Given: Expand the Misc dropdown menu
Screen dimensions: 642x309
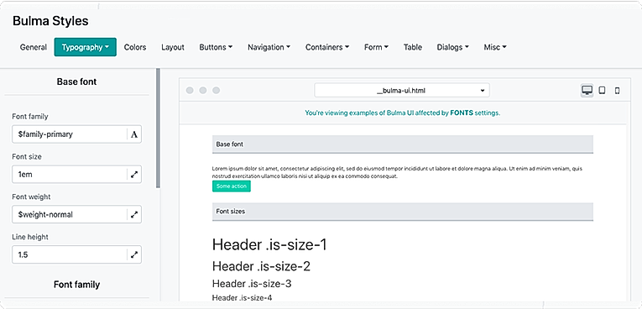Looking at the screenshot, I should (x=495, y=47).
